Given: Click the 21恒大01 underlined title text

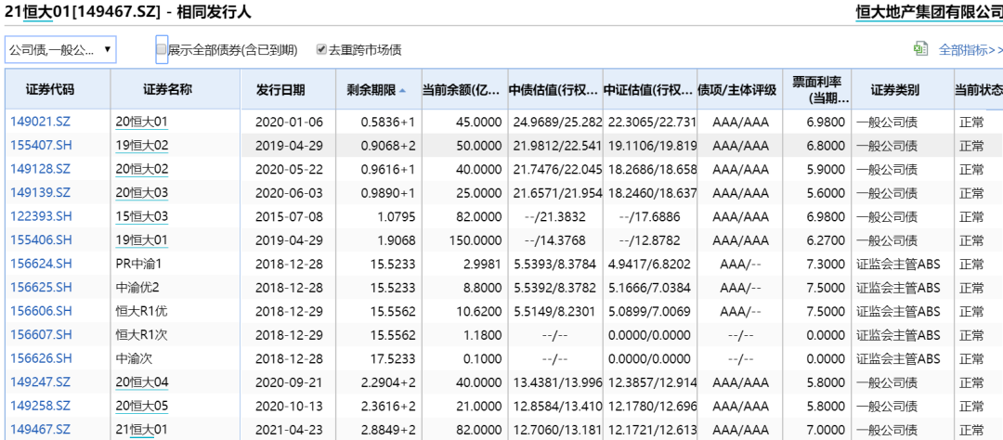Looking at the screenshot, I should [38, 11].
